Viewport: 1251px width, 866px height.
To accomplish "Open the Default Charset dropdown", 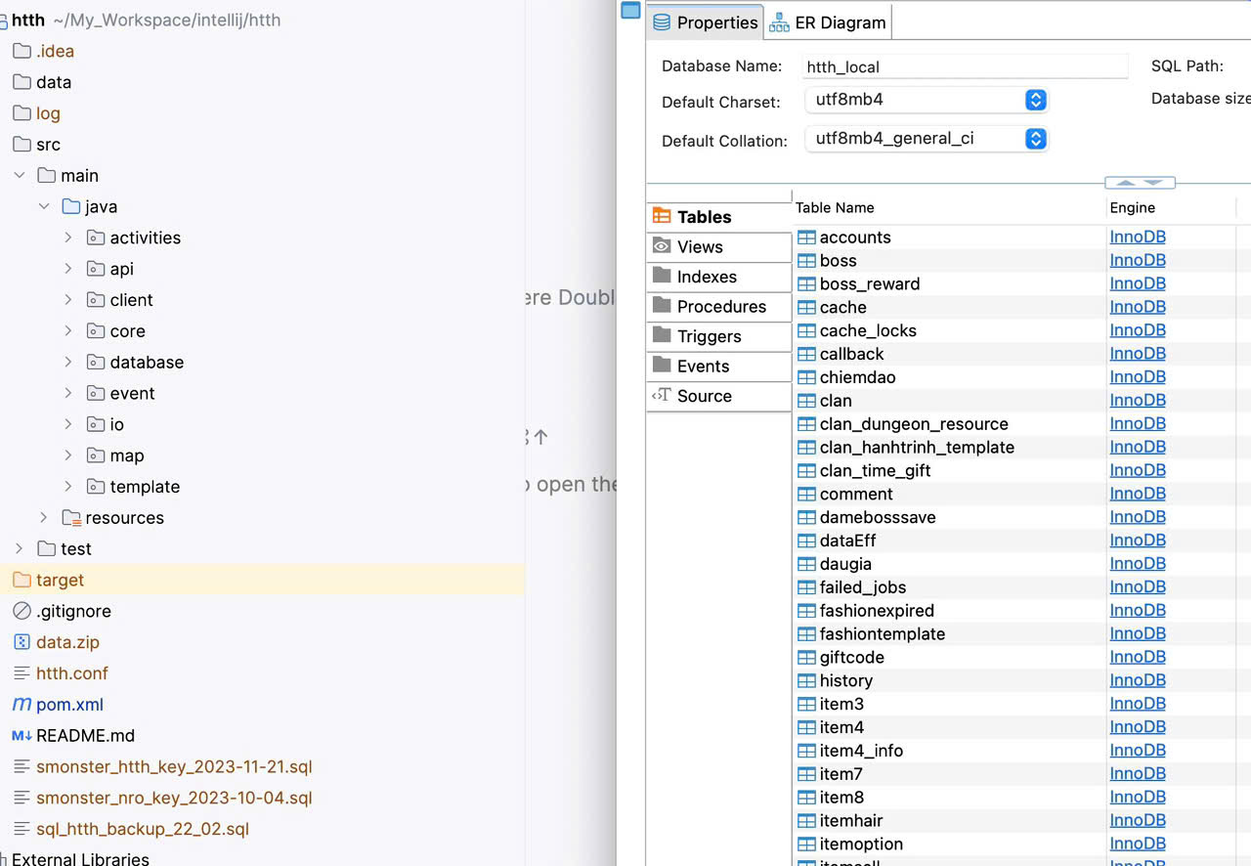I will (1036, 100).
